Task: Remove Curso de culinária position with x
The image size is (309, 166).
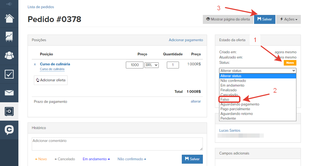Action: coord(35,64)
